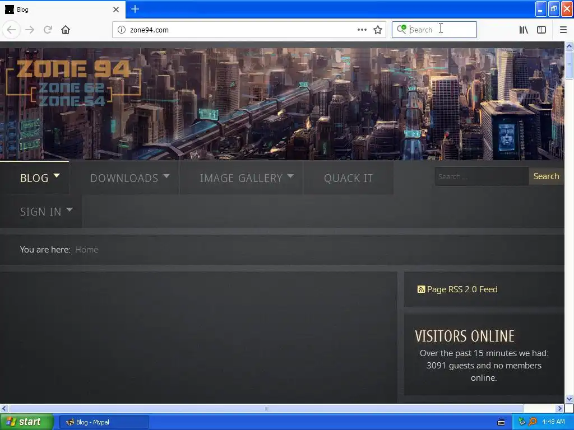Close the Blog tab

click(115, 10)
